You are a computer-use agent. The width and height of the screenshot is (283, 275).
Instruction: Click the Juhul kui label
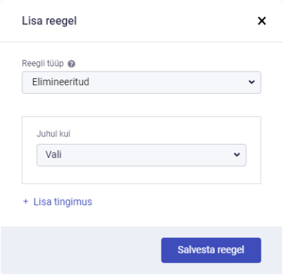pos(53,134)
